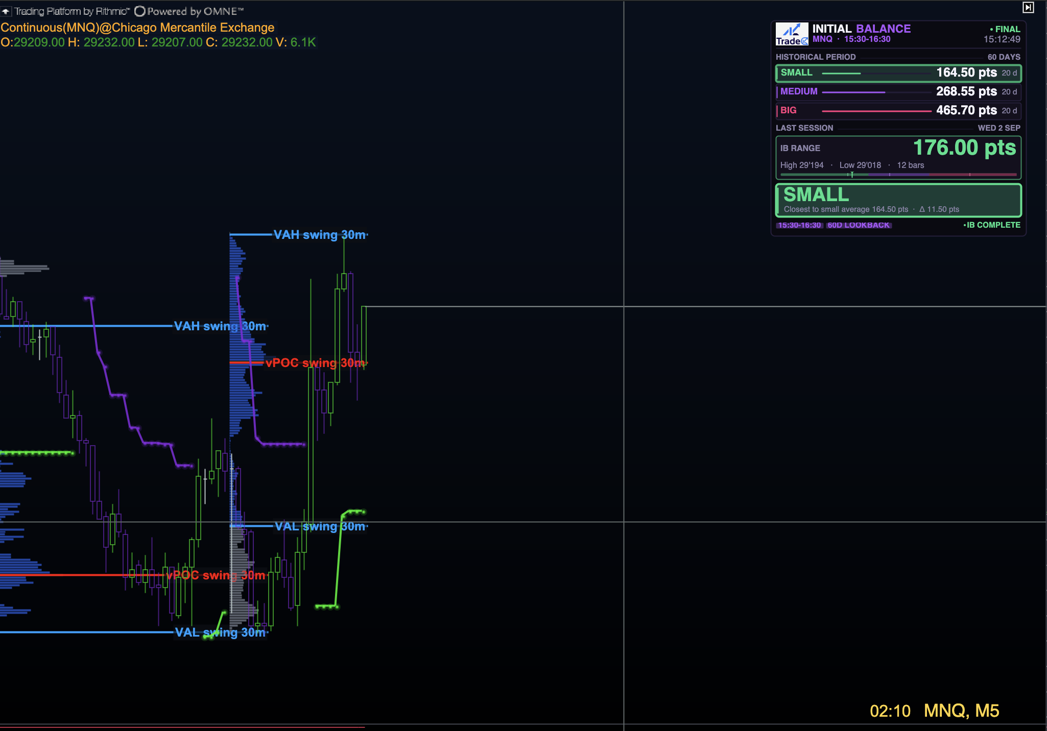Click the '15:30-16:30' purple tag at panel bottom

pos(799,225)
